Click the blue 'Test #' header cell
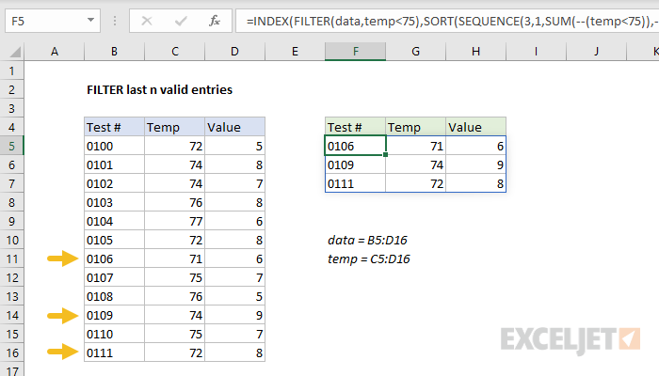 tap(114, 127)
